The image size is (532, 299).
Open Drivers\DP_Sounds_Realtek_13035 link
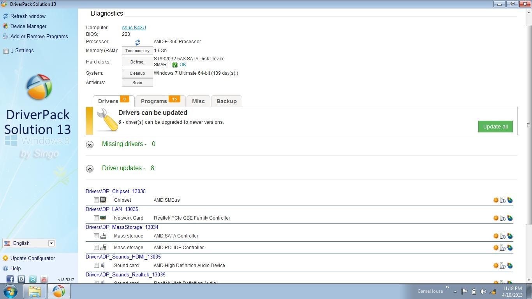[125, 274]
